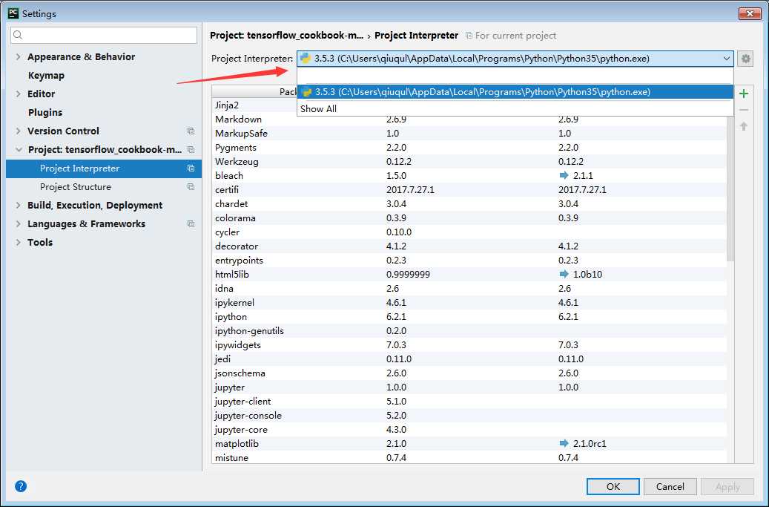Select the jupyter-core package row

click(x=469, y=430)
